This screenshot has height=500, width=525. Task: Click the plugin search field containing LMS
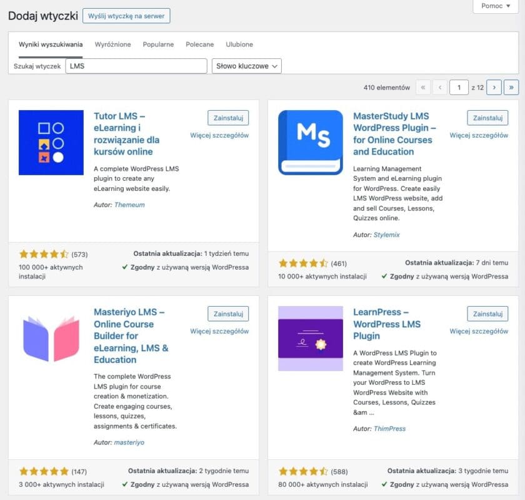pyautogui.click(x=136, y=65)
